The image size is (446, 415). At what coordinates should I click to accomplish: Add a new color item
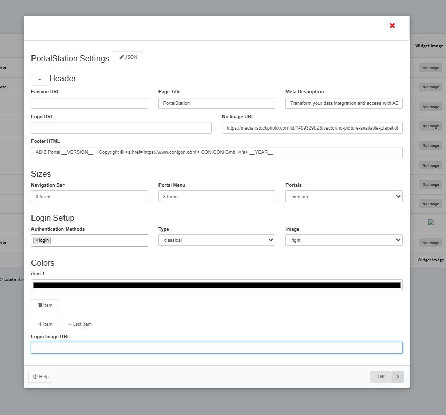point(45,324)
